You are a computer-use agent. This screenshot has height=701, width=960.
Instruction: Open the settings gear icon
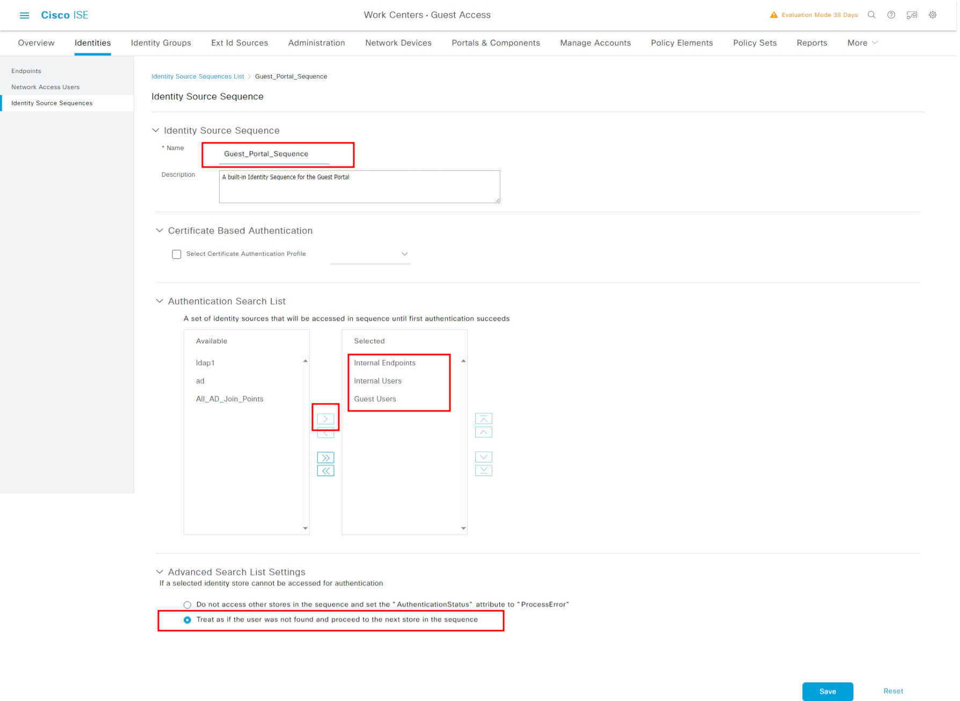933,15
